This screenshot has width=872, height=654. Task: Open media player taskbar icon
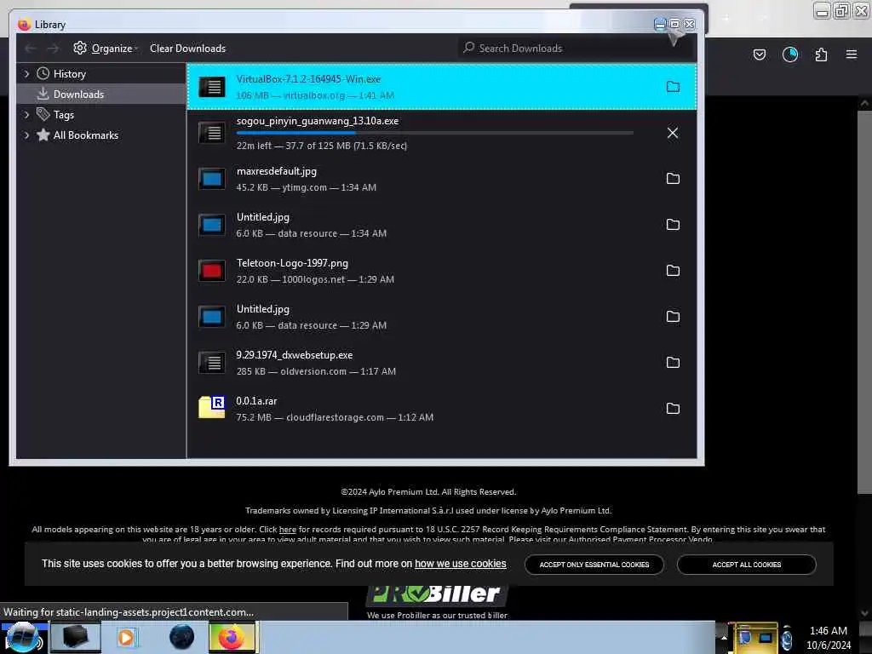pos(126,637)
